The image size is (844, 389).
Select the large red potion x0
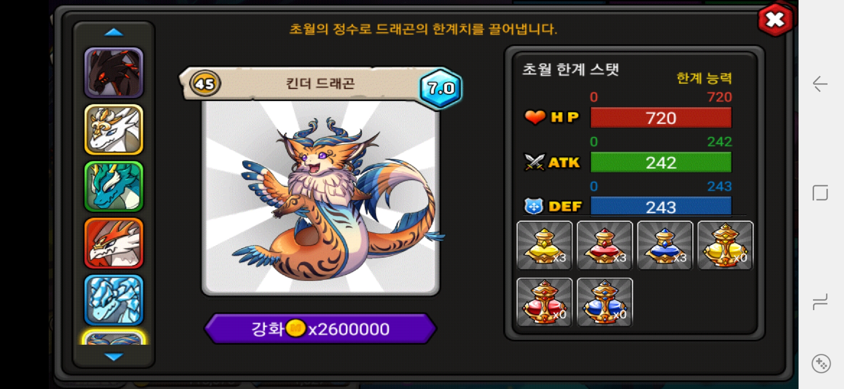point(545,302)
